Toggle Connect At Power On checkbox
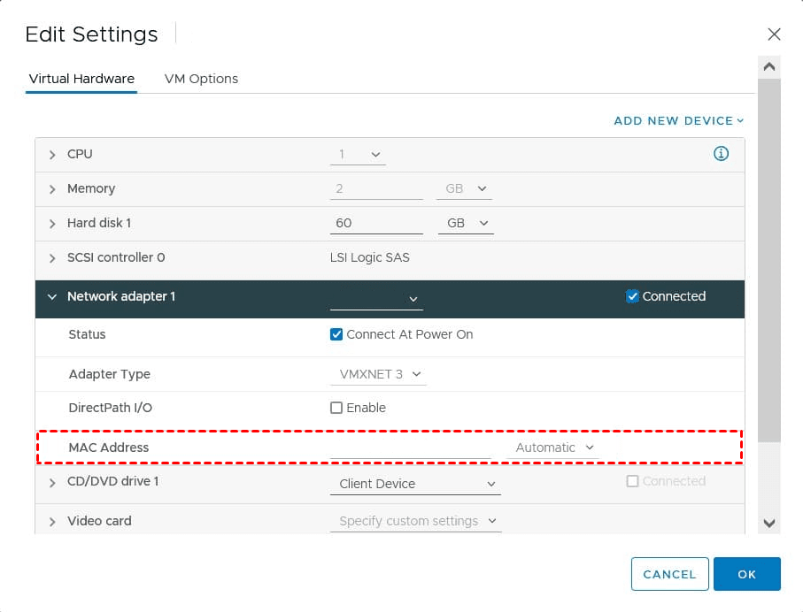The height and width of the screenshot is (612, 803). click(336, 334)
